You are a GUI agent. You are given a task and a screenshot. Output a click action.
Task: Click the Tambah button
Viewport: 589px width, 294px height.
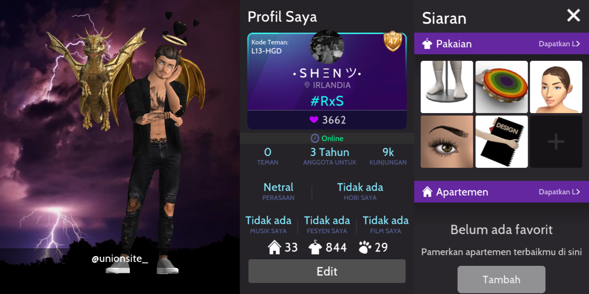[501, 279]
